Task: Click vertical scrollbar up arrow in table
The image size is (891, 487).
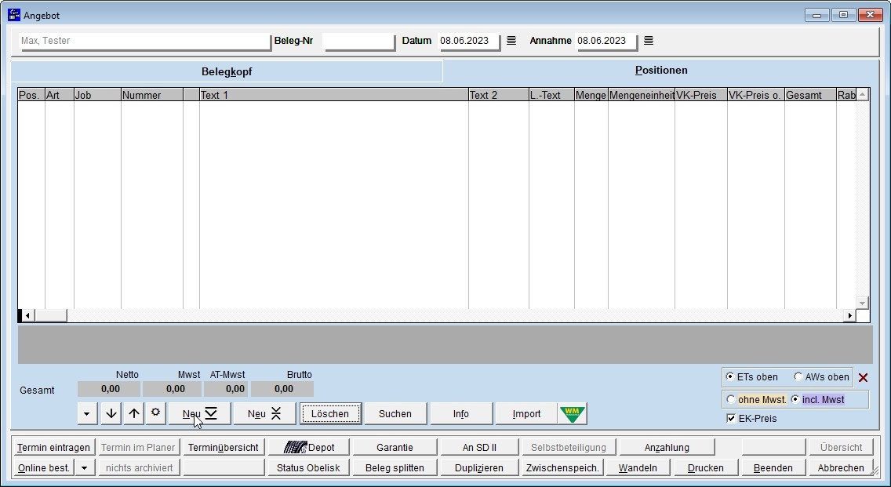Action: [x=863, y=95]
